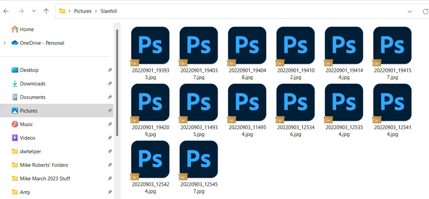
Task: Expand chevron between Pictures and Stanhill
Action: coord(96,11)
